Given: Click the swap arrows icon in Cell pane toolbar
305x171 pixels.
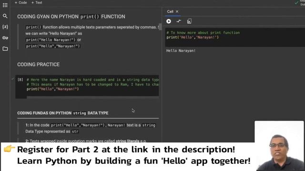Looking at the screenshot, I should pos(179,21).
